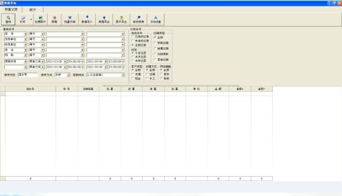The height and width of the screenshot is (196, 342).
Task: Click the 查询 magnifier search button
Action: (x=8, y=19)
